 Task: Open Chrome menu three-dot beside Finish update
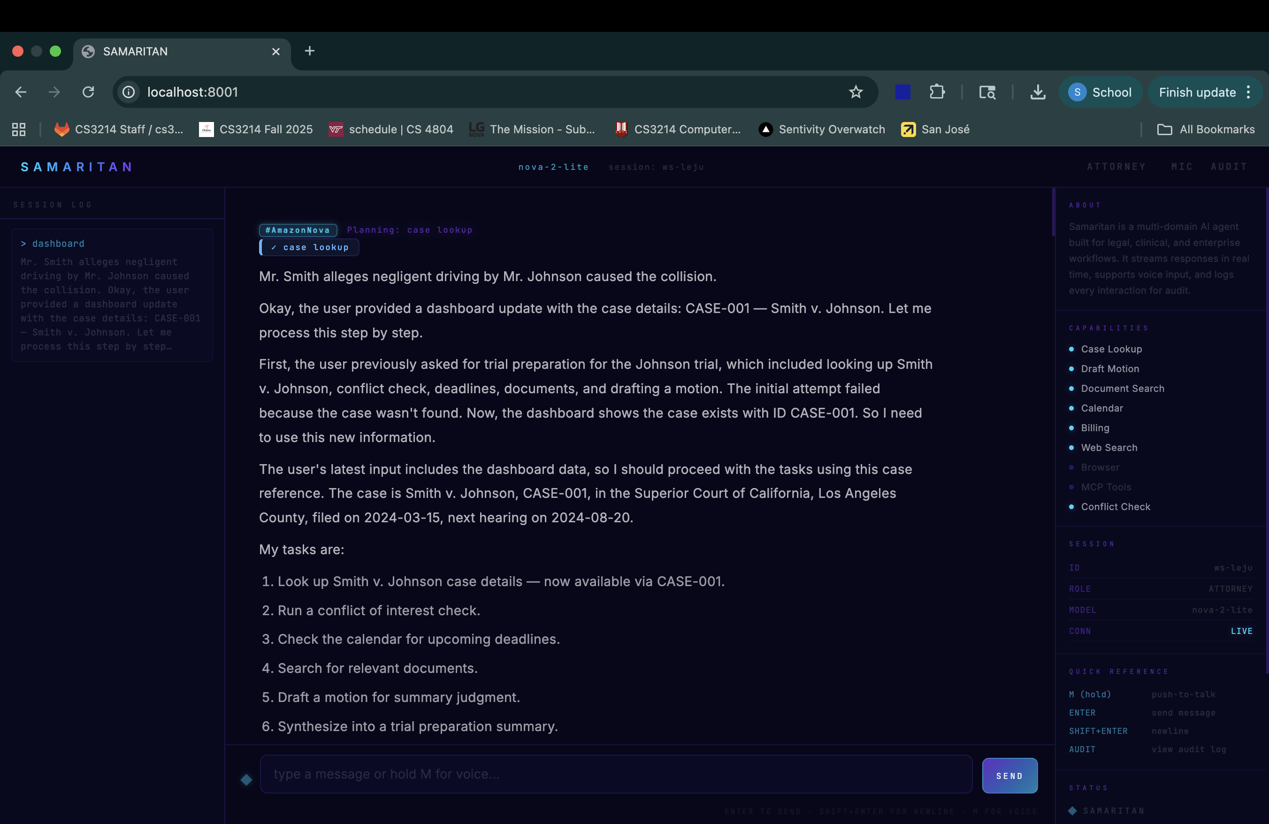pos(1249,92)
